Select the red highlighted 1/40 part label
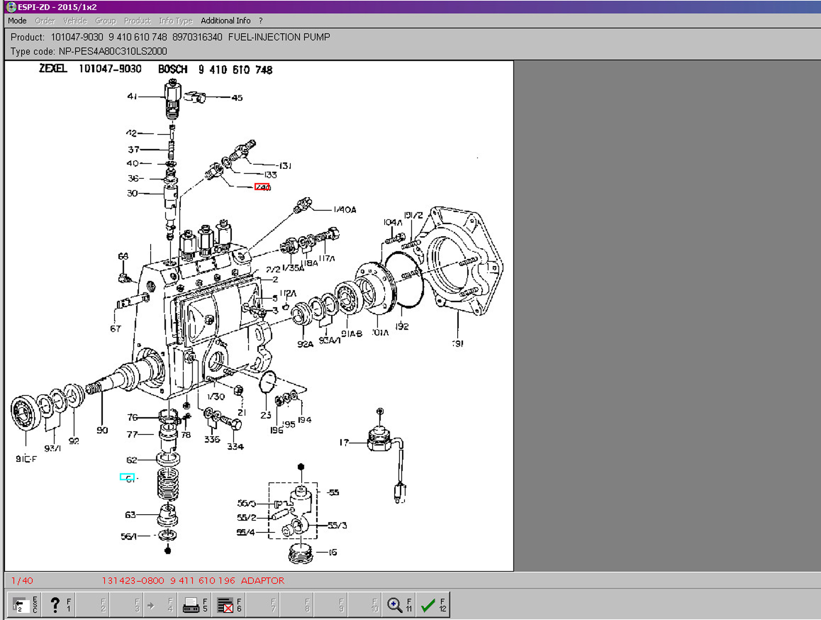The image size is (821, 620). pos(262,187)
